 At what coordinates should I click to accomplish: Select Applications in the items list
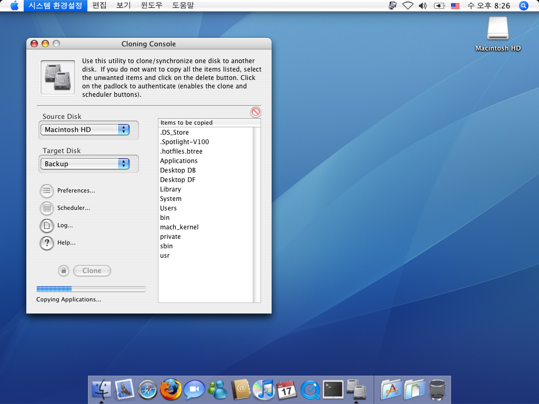pos(179,161)
